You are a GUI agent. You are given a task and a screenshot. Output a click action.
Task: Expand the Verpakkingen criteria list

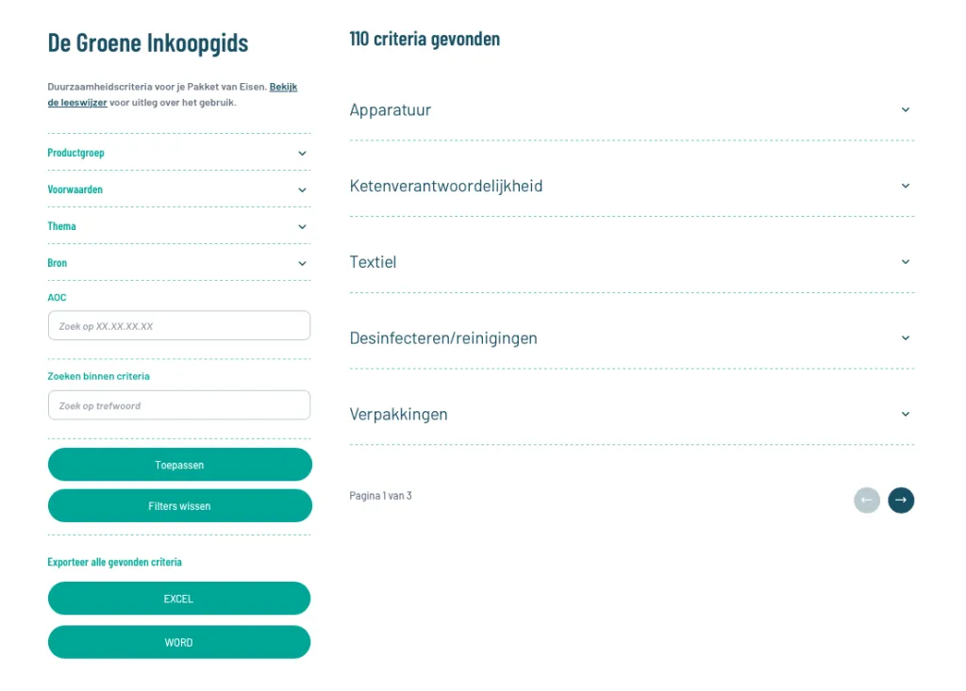(630, 414)
